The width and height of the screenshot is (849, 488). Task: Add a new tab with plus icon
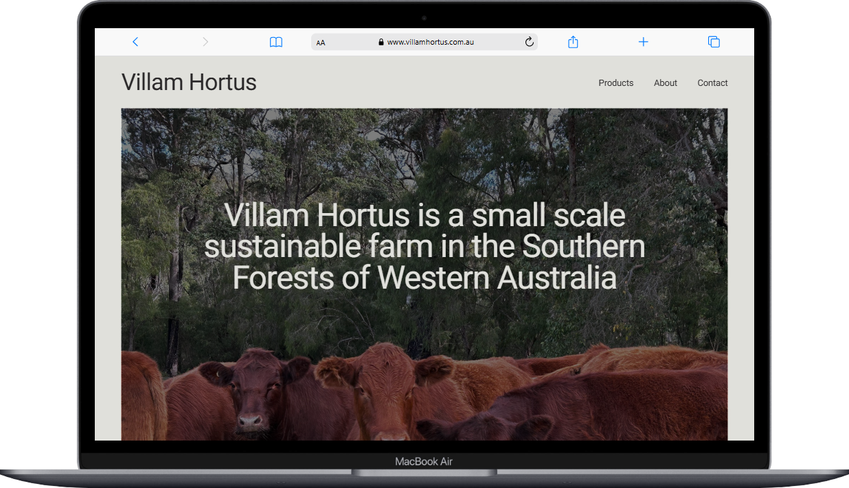pyautogui.click(x=643, y=42)
